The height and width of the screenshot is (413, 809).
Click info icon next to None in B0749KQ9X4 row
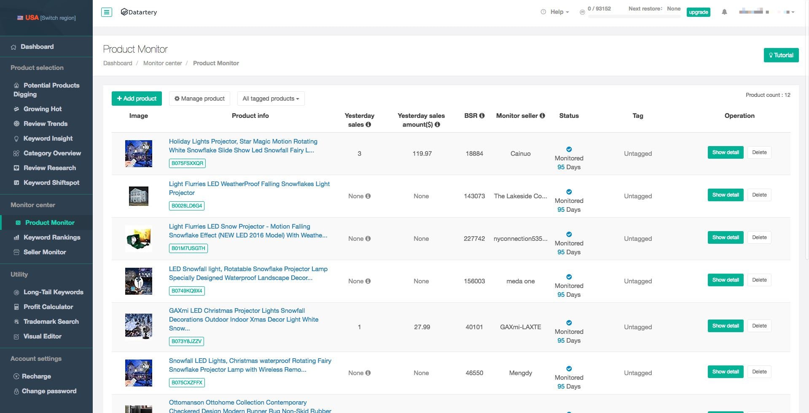[368, 281]
